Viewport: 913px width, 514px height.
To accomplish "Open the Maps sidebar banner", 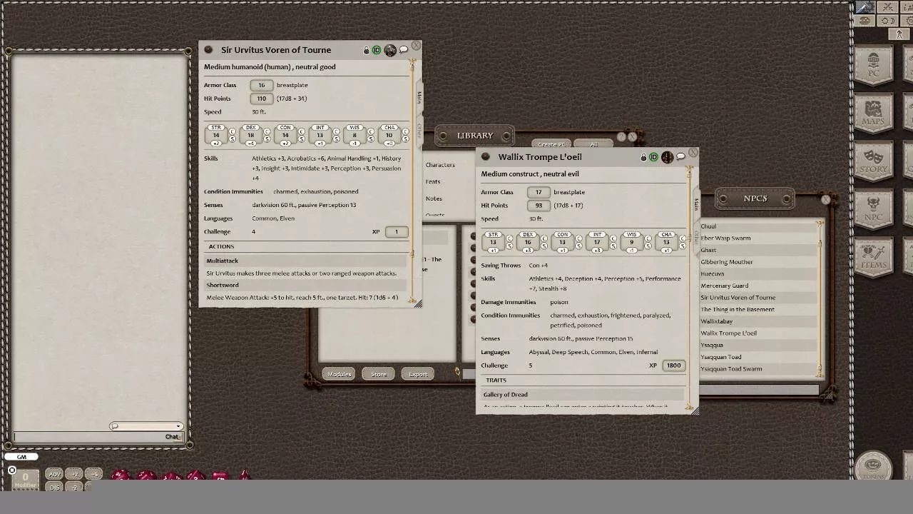I will tap(874, 114).
